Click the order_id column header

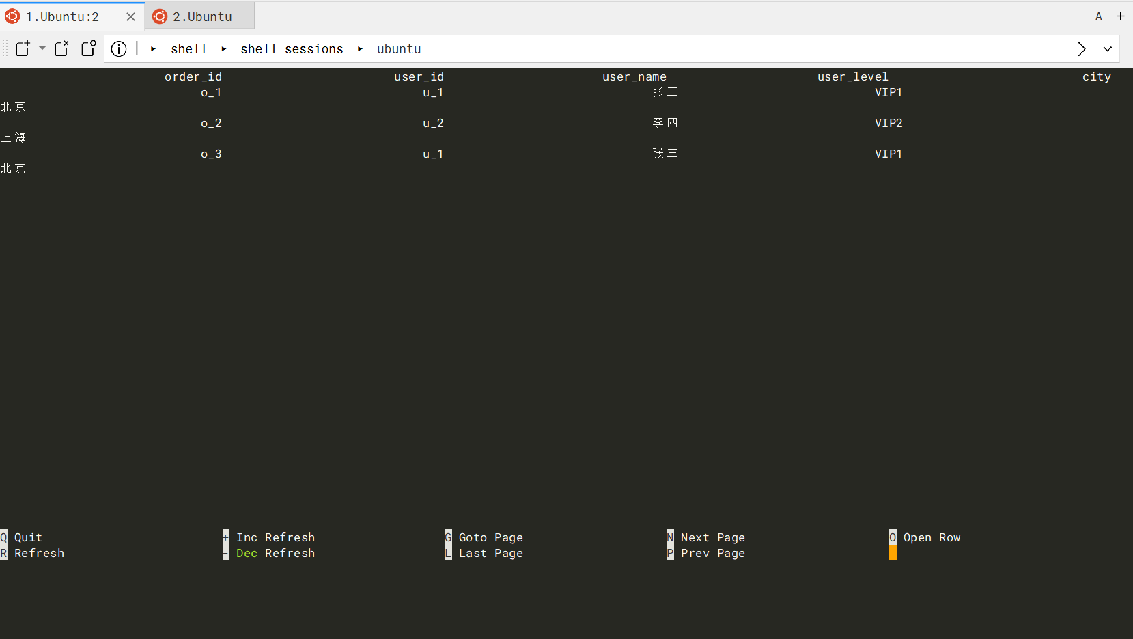pyautogui.click(x=193, y=77)
